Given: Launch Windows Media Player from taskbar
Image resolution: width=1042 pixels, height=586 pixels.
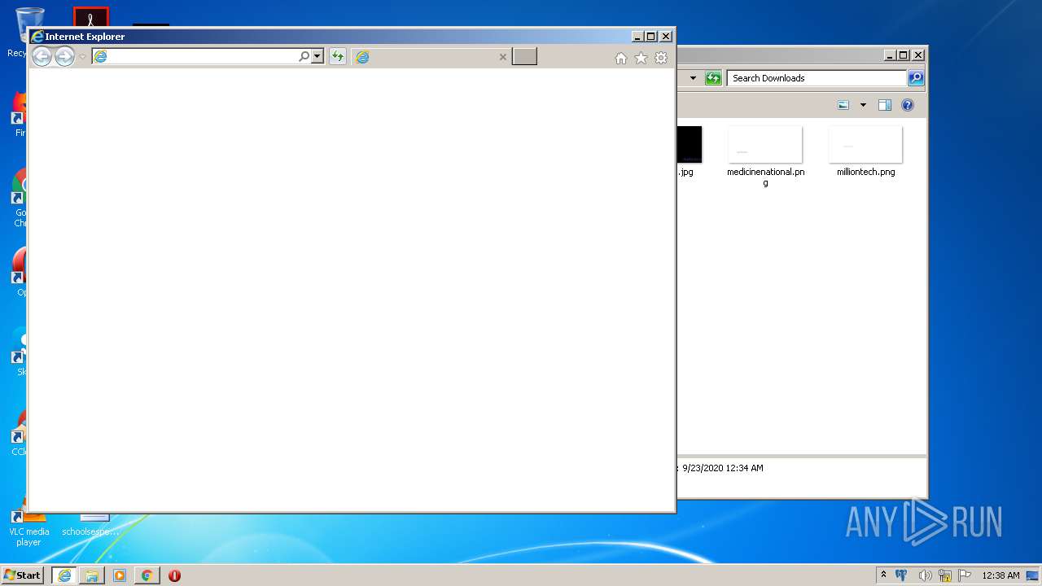Looking at the screenshot, I should pyautogui.click(x=120, y=575).
